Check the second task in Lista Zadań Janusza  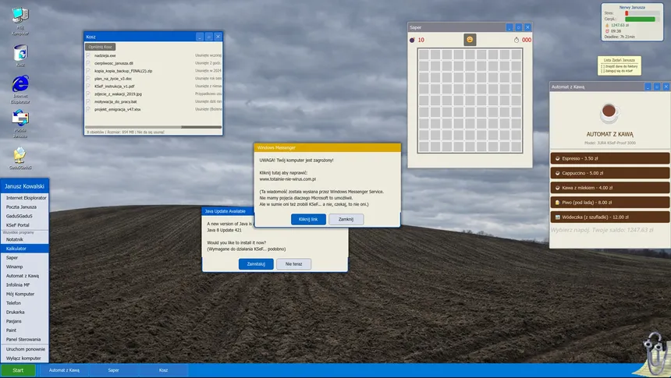coord(602,71)
